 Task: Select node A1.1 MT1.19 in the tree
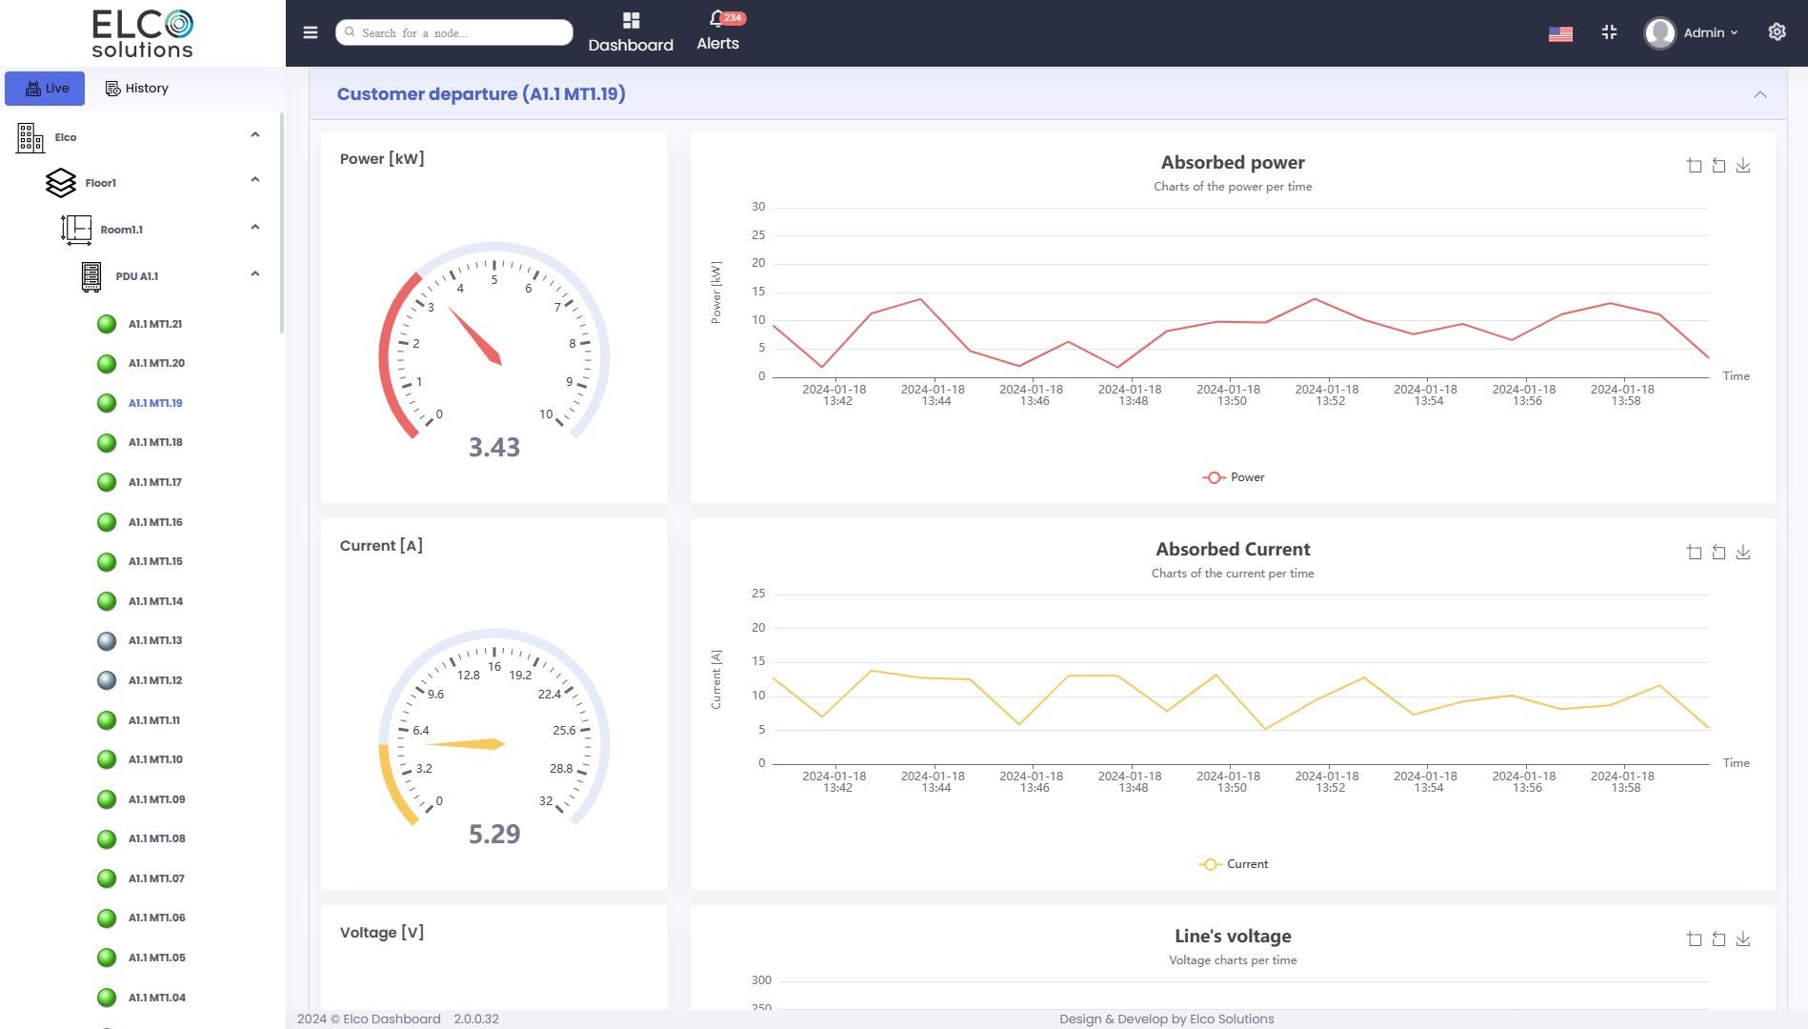pos(155,402)
